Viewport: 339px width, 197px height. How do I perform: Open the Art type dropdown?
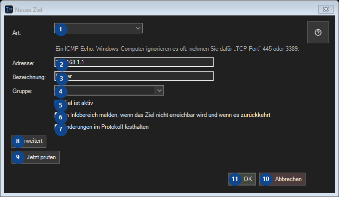(x=98, y=28)
